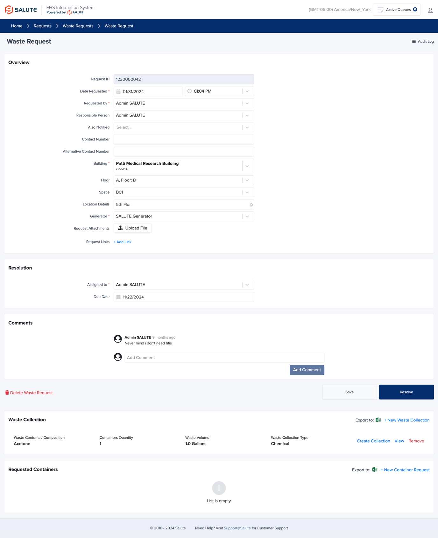The image size is (438, 538).
Task: Click Upload File button
Action: (x=133, y=228)
